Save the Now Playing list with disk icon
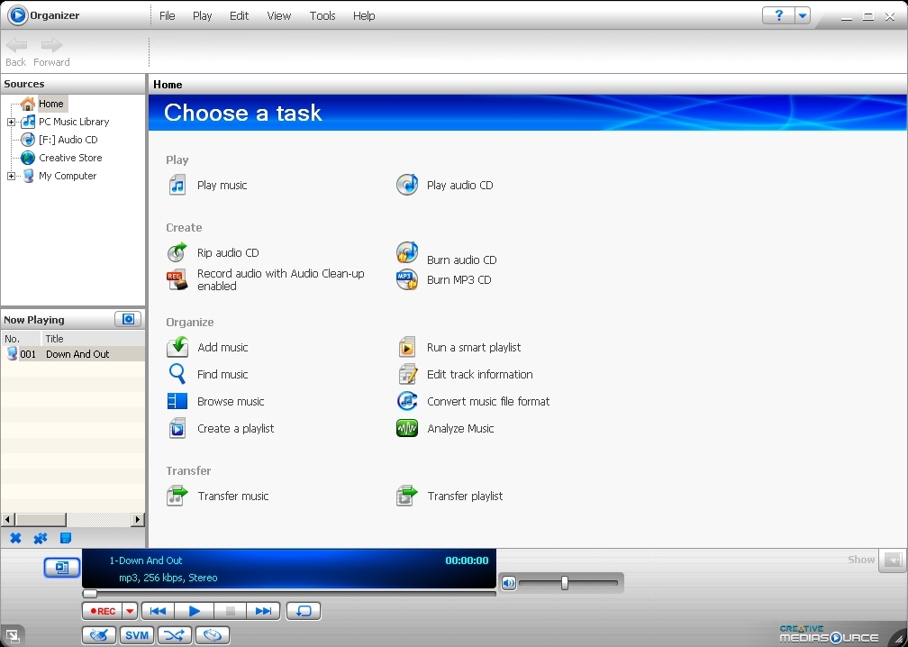The height and width of the screenshot is (647, 908). click(66, 538)
